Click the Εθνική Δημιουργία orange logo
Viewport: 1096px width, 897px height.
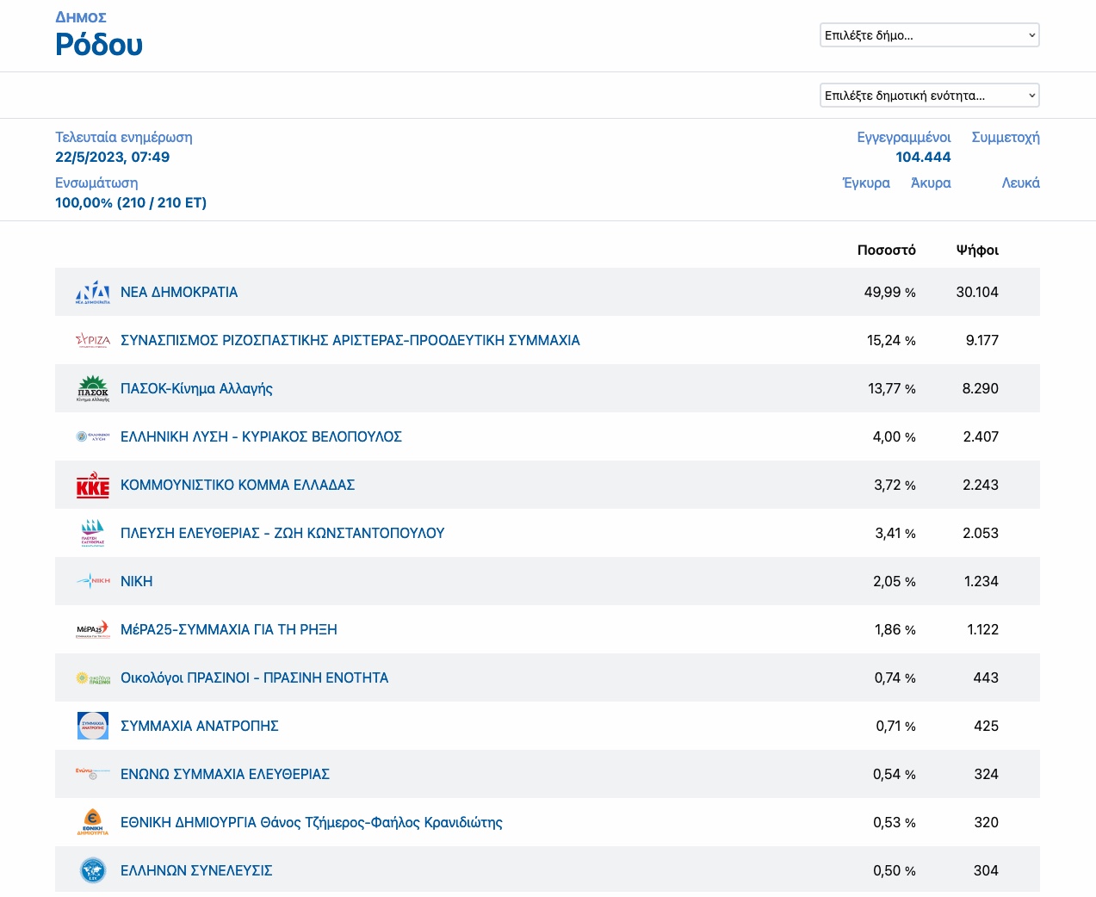coord(93,822)
